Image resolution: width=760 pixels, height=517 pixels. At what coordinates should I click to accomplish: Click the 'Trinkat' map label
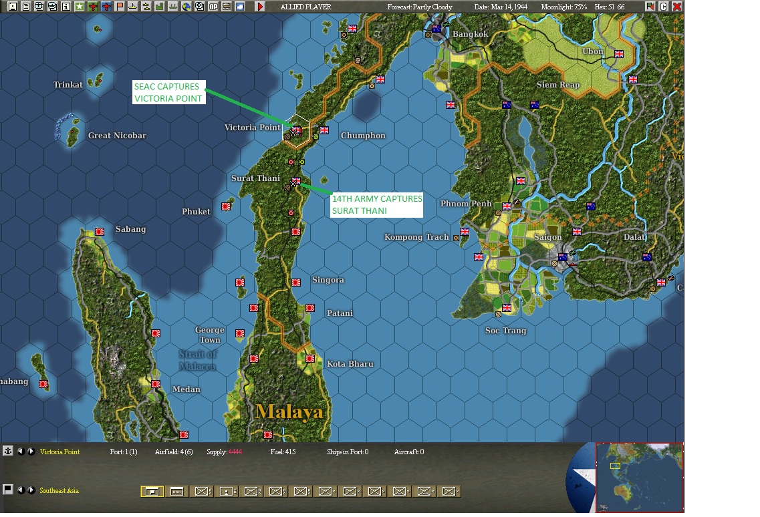[x=68, y=84]
